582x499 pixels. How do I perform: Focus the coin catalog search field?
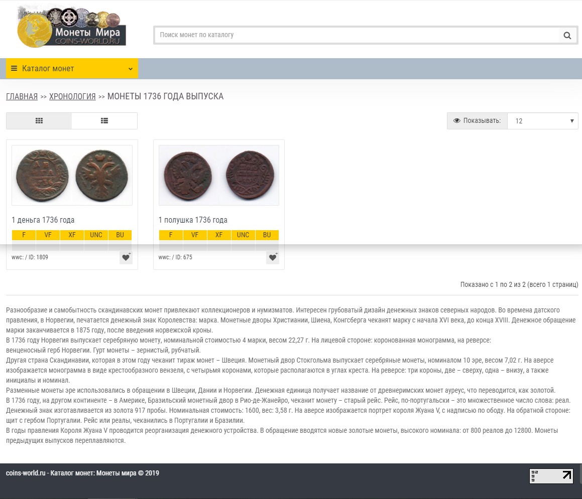[x=357, y=35]
